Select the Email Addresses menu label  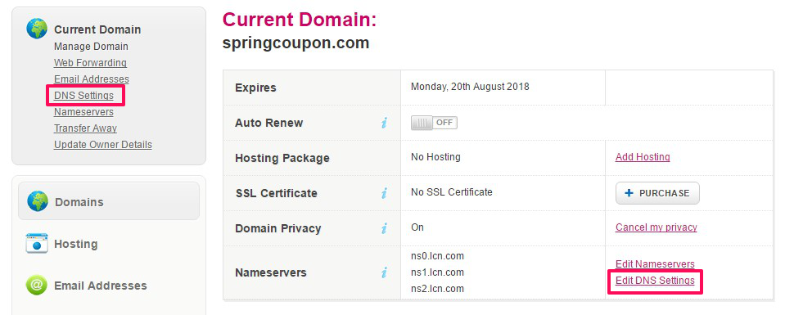click(x=101, y=286)
